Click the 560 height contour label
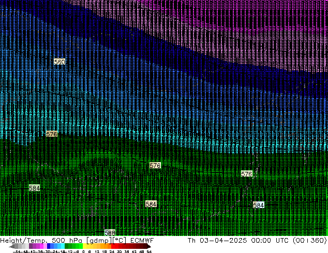This screenshot has height=253, width=328. pyautogui.click(x=59, y=62)
